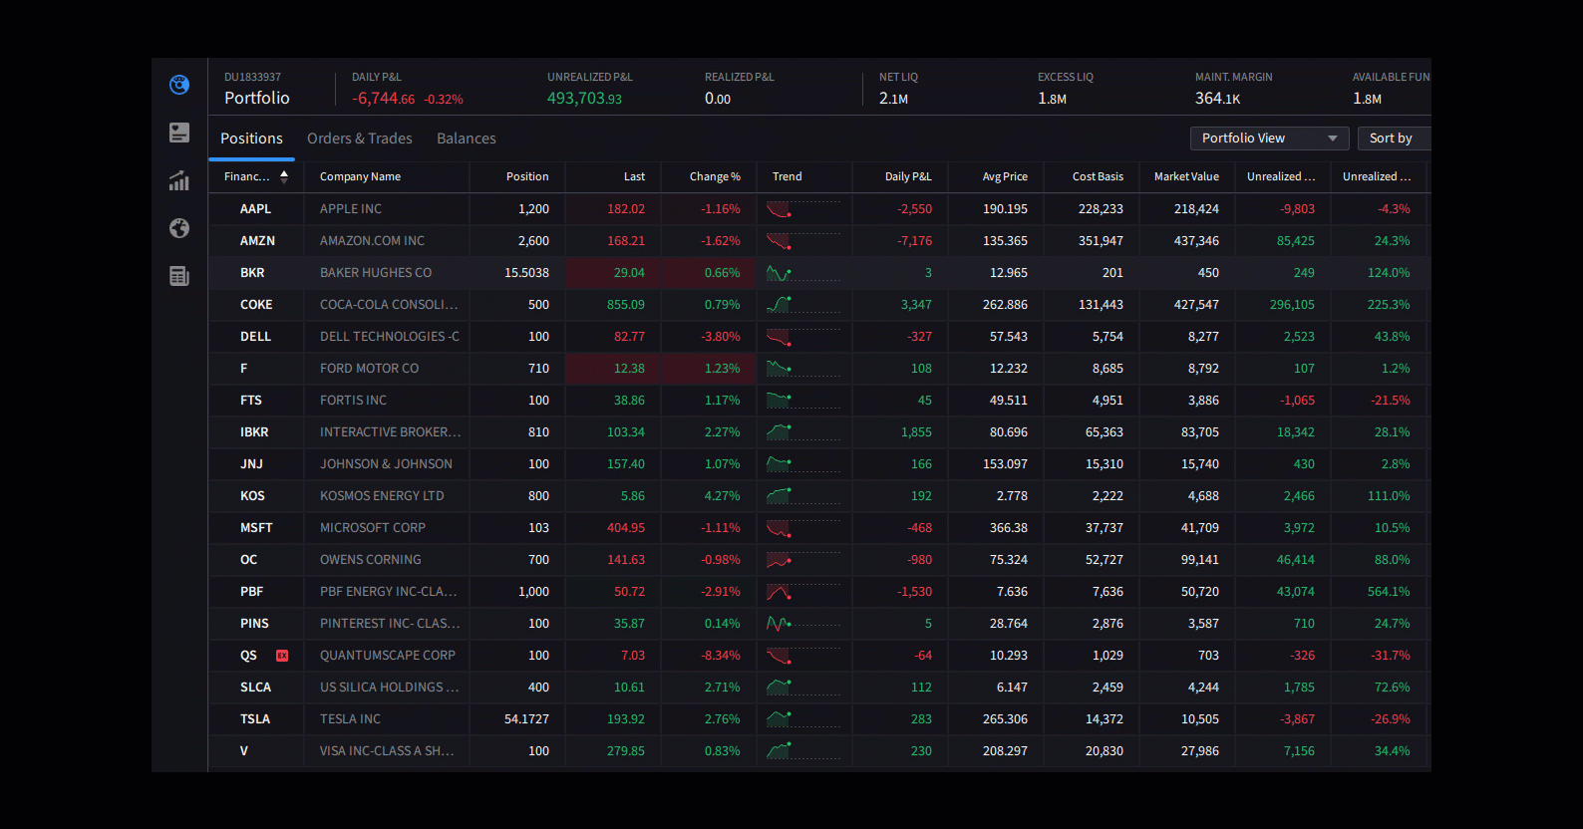Select the DELL ticker
This screenshot has height=829, width=1583.
pos(255,337)
